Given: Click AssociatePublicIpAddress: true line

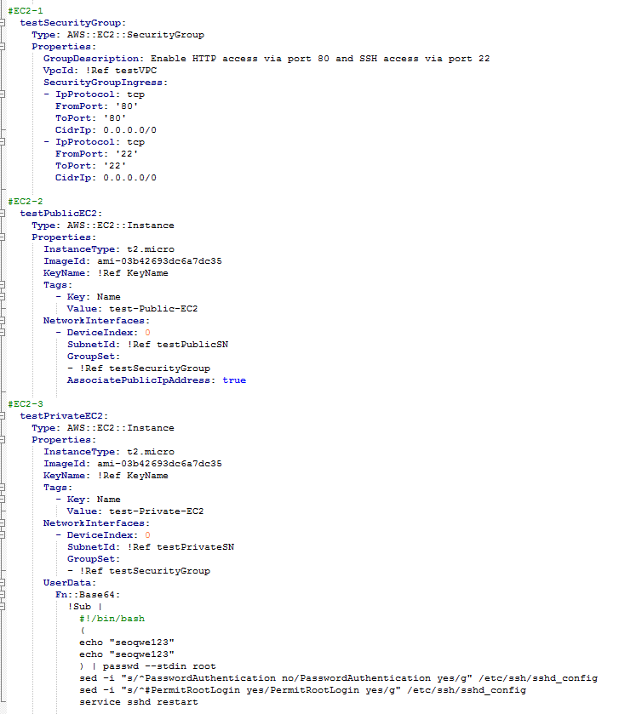Looking at the screenshot, I should click(x=156, y=380).
